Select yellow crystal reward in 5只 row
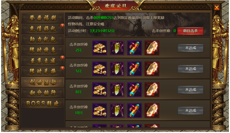Image resolution: width=230 pixels, height=133 pixels. pos(117,69)
